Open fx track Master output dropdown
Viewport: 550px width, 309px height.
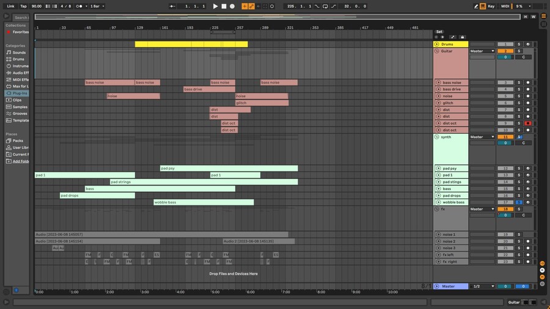coord(482,209)
